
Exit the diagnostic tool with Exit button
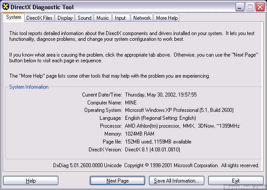[x=235, y=181]
